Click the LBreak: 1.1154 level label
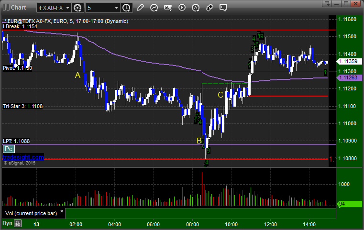Image resolution: width=364 pixels, height=230 pixels. point(20,26)
